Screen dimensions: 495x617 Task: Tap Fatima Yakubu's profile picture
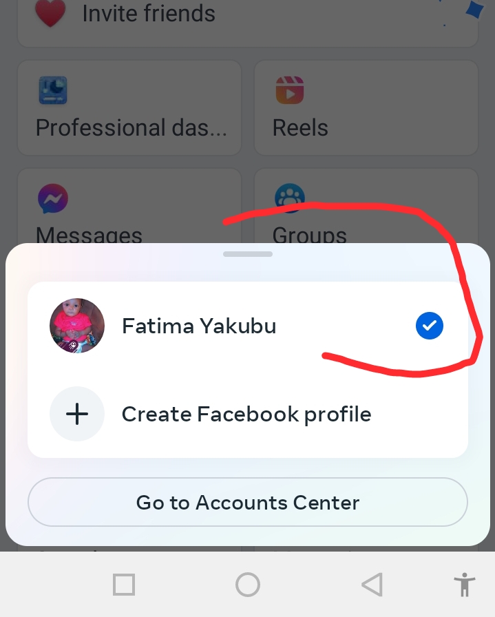pyautogui.click(x=77, y=326)
